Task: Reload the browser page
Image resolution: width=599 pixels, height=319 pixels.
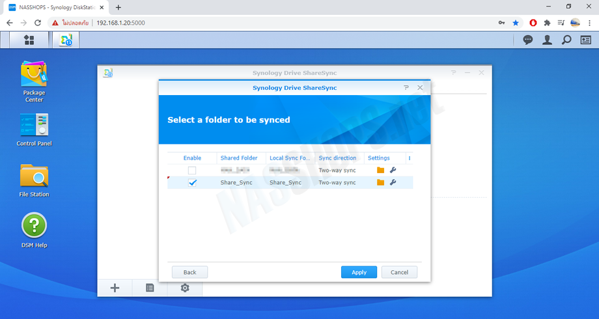Action: pos(38,23)
